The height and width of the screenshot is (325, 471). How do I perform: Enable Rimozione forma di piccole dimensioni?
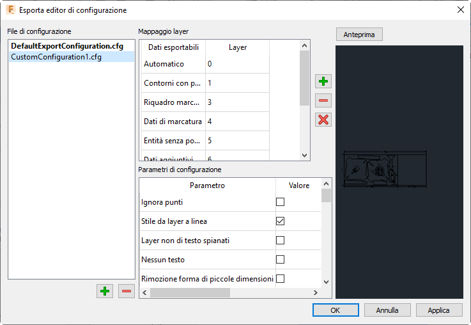281,279
